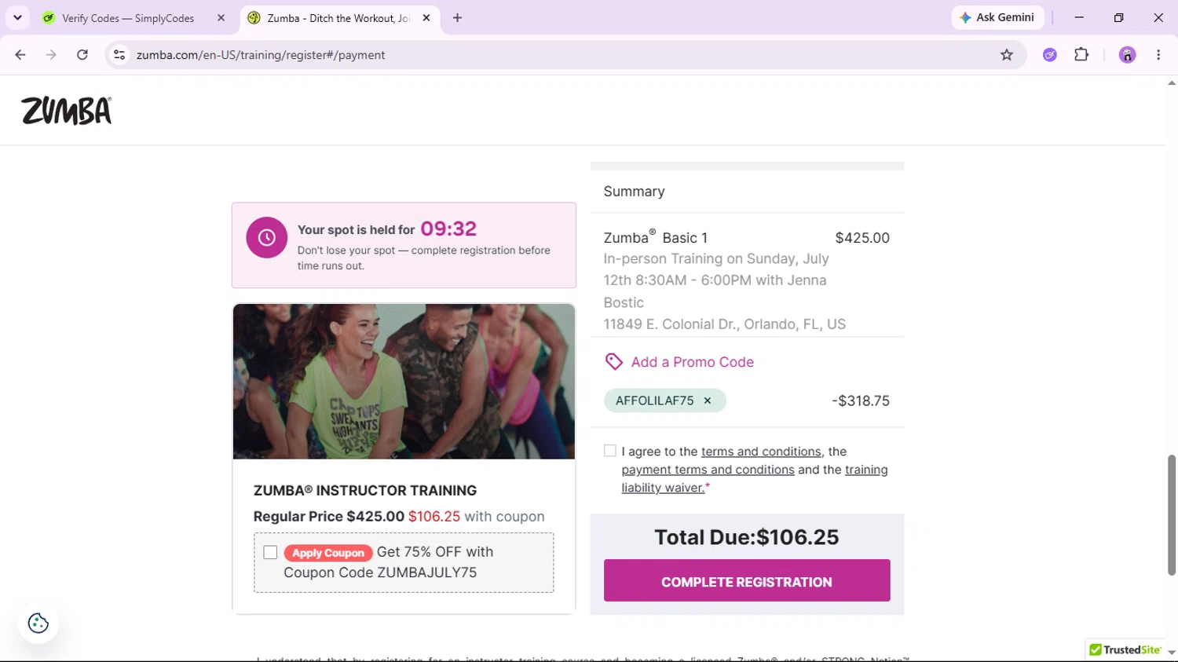Go back to previous page
The height and width of the screenshot is (662, 1178).
(20, 55)
